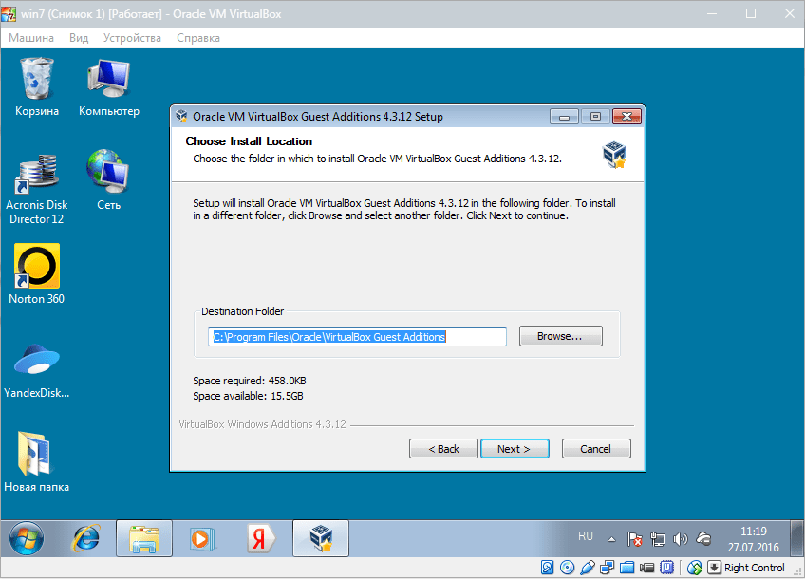Screen dimensions: 805x579
Task: Click VirtualBox video capture indicator
Action: 646,568
